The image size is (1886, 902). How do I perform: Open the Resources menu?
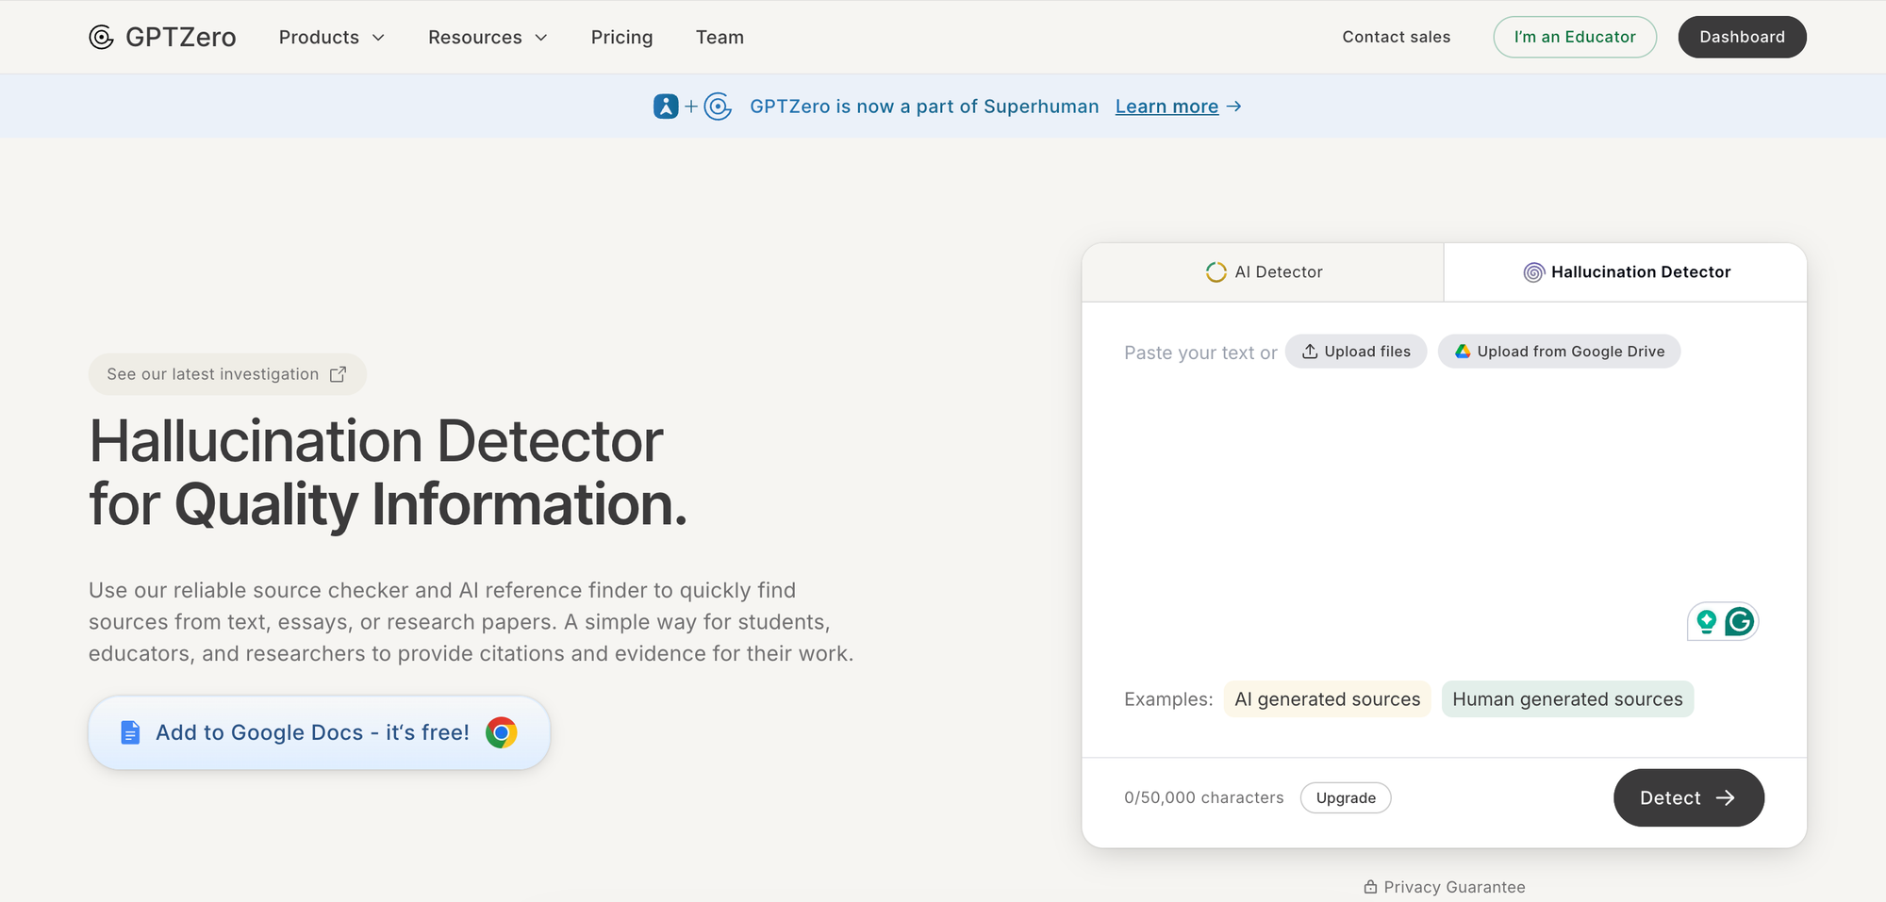click(488, 38)
